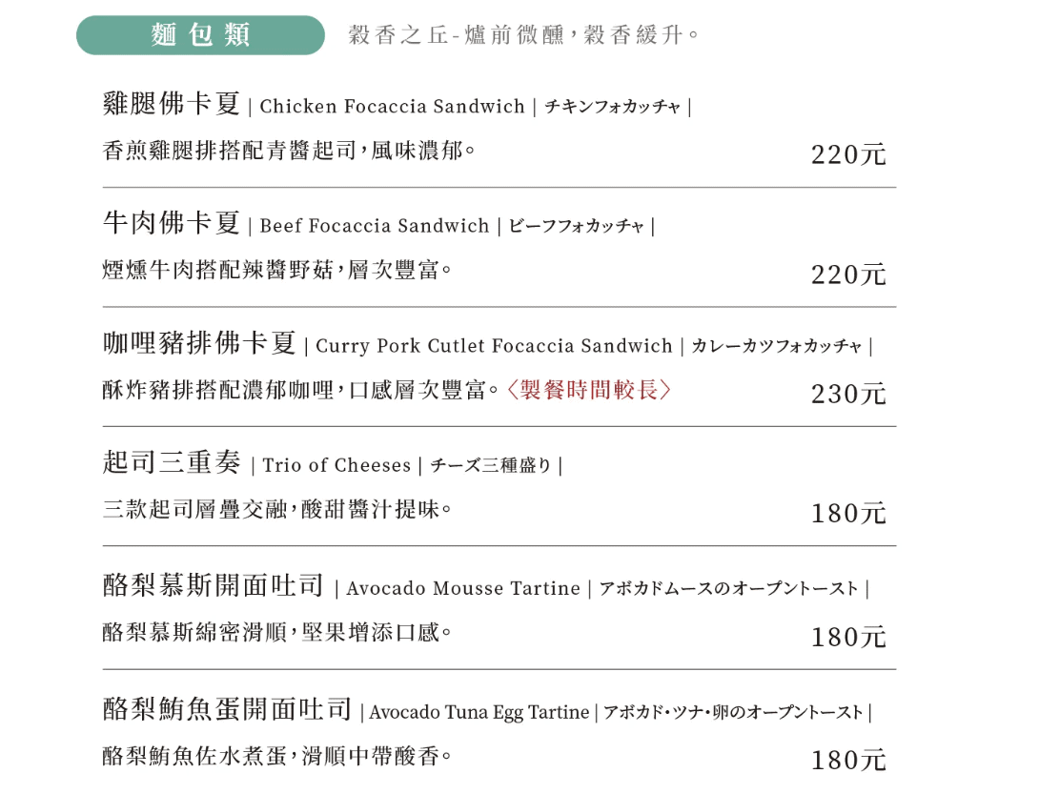Click the Chicken Focaccia Sandwich English name
The image size is (1039, 794).
[392, 107]
